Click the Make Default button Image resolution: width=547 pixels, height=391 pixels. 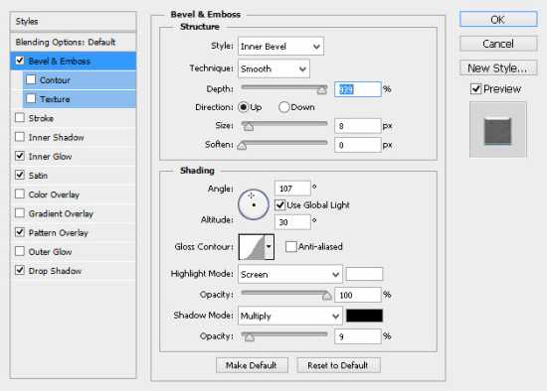[252, 365]
